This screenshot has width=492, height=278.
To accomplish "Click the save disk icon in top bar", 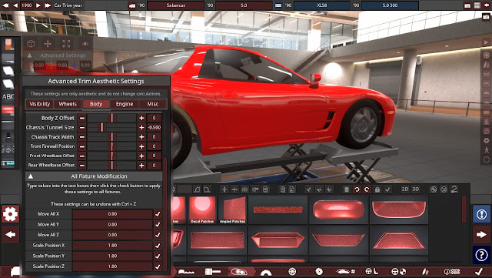I will click(x=477, y=5).
